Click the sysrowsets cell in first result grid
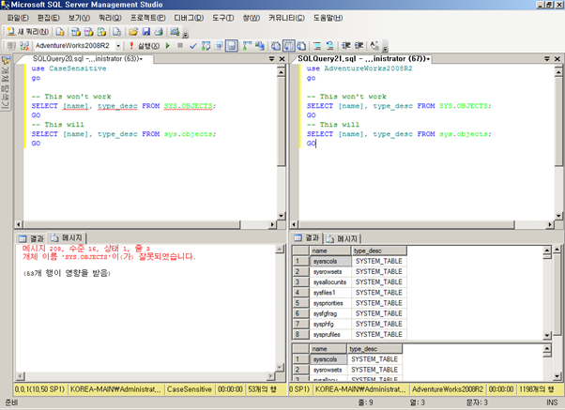 coord(330,272)
